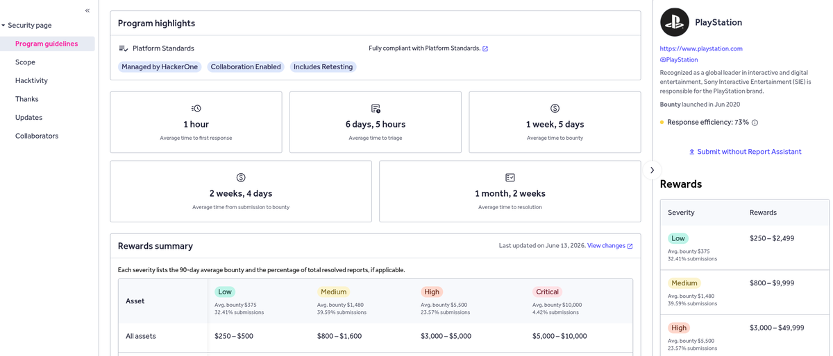Click the submission to bounty dollar icon
Screen dimensions: 833x356
241,178
